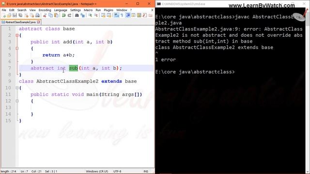
Task: Collapse the fold marker on line 12
Action: [17, 101]
